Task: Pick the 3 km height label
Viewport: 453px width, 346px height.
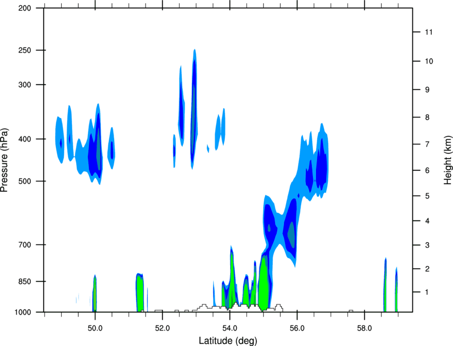Action: point(427,245)
